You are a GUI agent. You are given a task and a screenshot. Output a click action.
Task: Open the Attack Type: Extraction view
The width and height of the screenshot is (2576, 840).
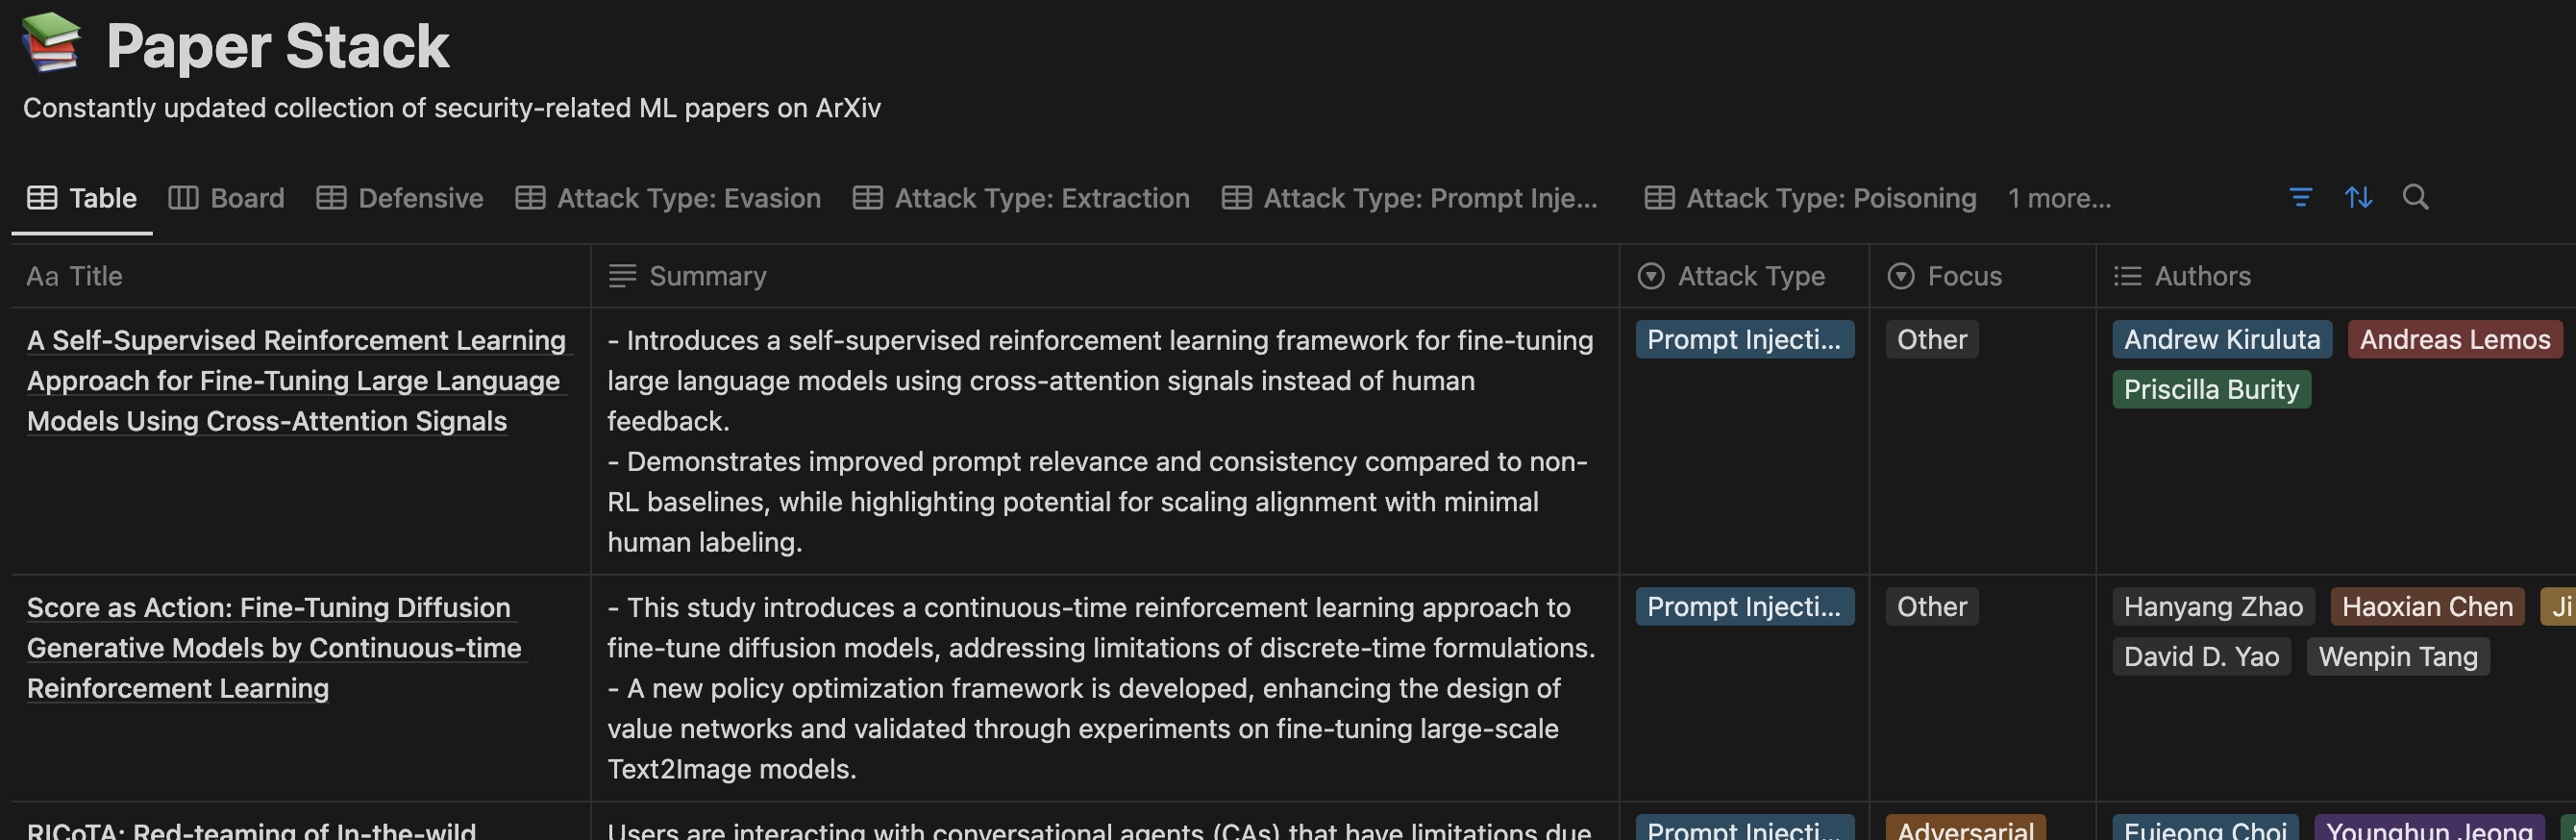[x=1021, y=198]
